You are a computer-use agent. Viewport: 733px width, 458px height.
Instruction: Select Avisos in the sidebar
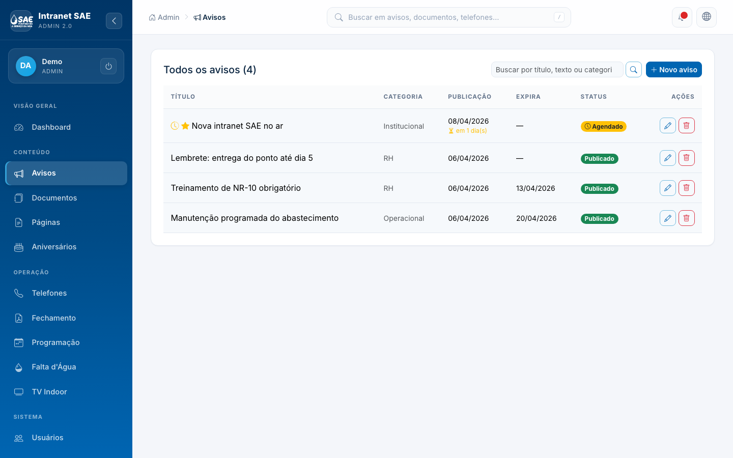tap(66, 173)
